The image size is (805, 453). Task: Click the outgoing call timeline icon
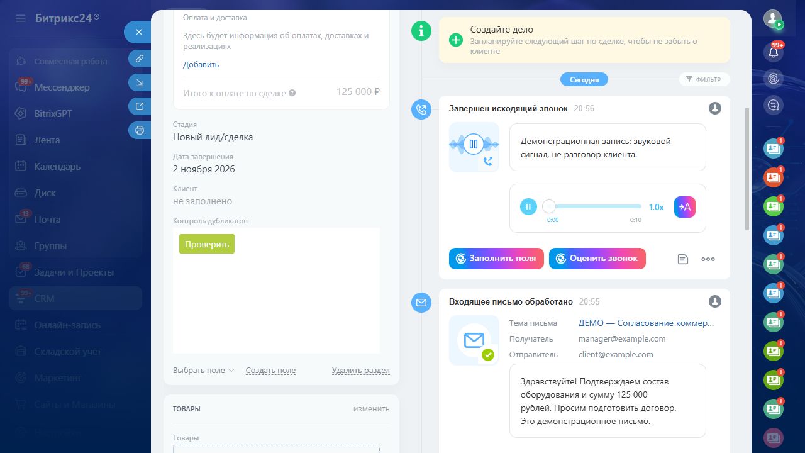click(421, 109)
